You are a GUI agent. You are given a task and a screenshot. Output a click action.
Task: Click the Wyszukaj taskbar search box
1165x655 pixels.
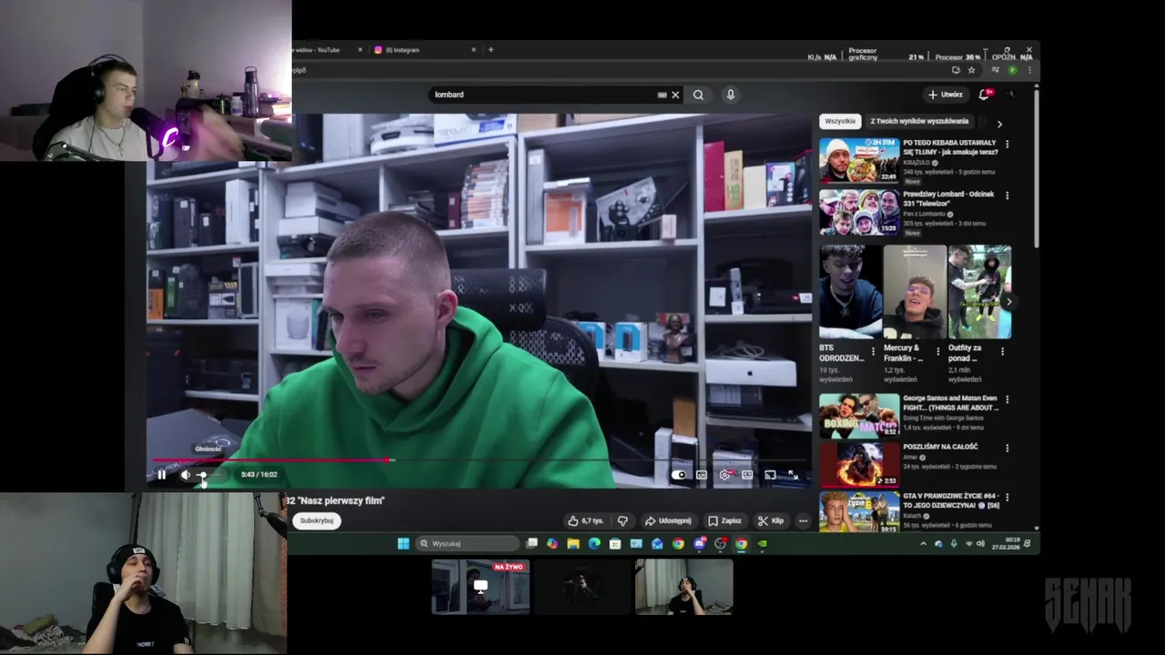pos(468,544)
